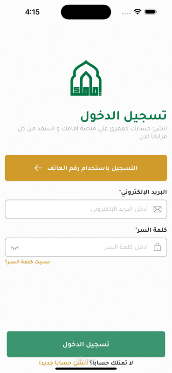The width and height of the screenshot is (172, 373).
Task: Click the البريد الإلكتروني field label
Action: click(143, 192)
